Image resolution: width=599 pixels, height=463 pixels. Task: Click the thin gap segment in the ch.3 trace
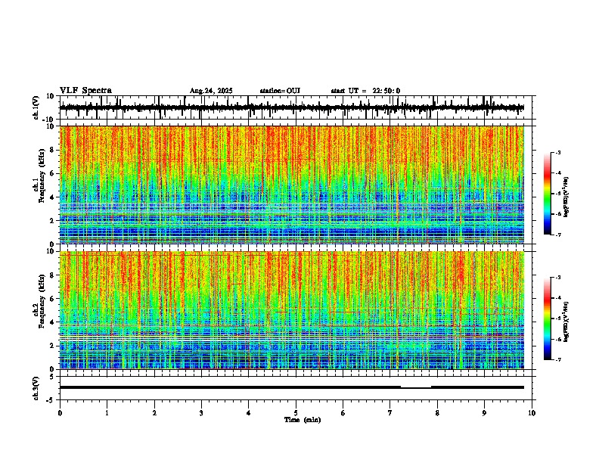click(416, 387)
